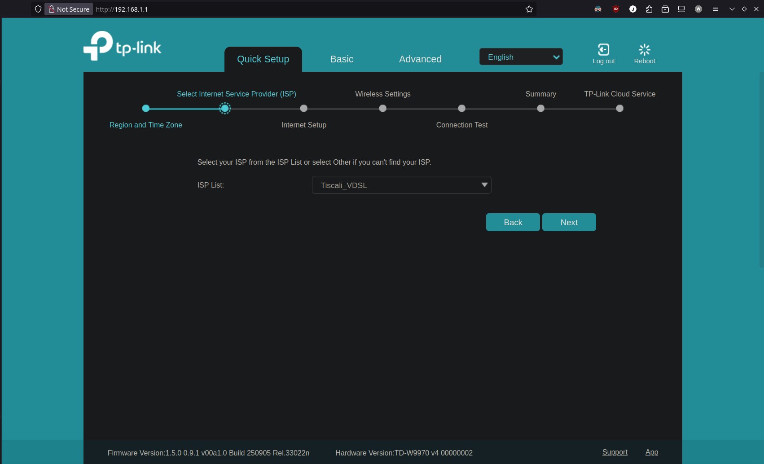Switch to the Advanced tab
This screenshot has width=764, height=464.
point(420,59)
